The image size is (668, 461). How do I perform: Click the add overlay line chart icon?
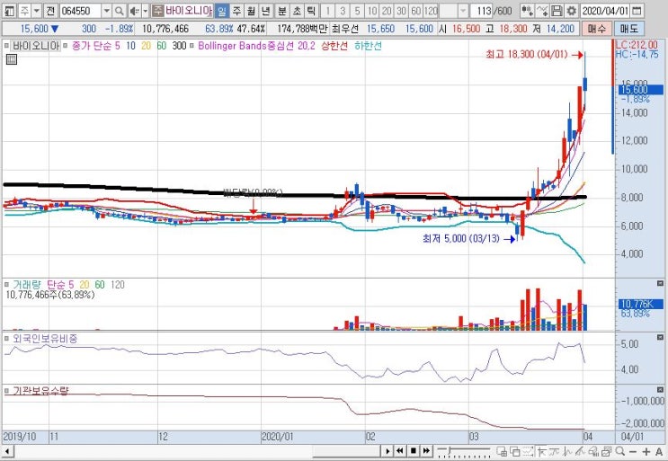[x=542, y=11]
